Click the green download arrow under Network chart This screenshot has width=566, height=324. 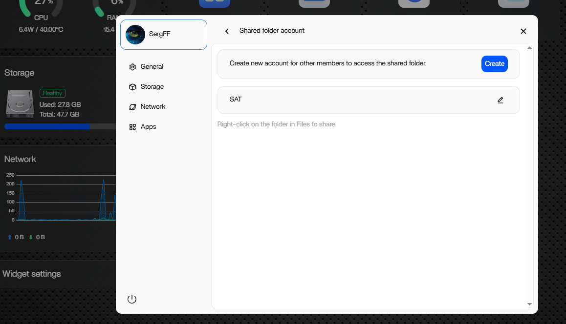(x=31, y=237)
